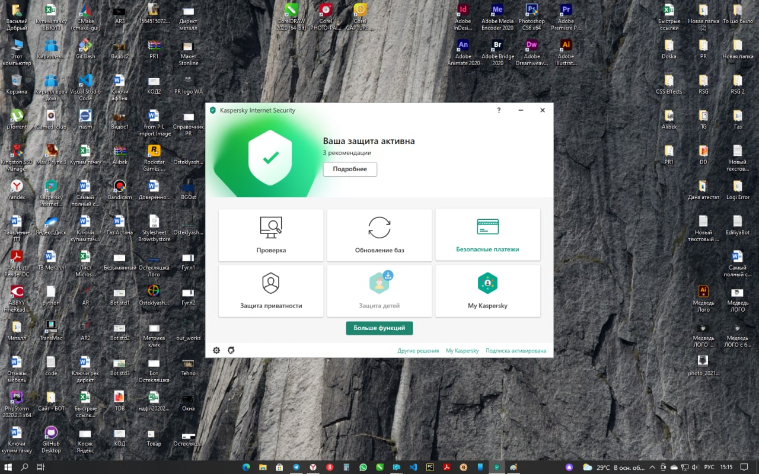Select the Adobe Illustrator desktop icon

566,52
